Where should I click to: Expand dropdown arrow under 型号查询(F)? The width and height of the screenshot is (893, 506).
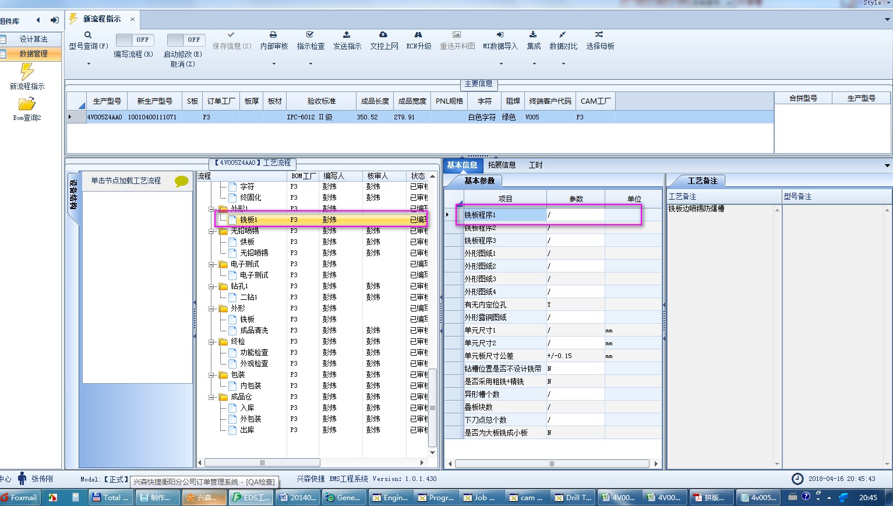click(89, 64)
